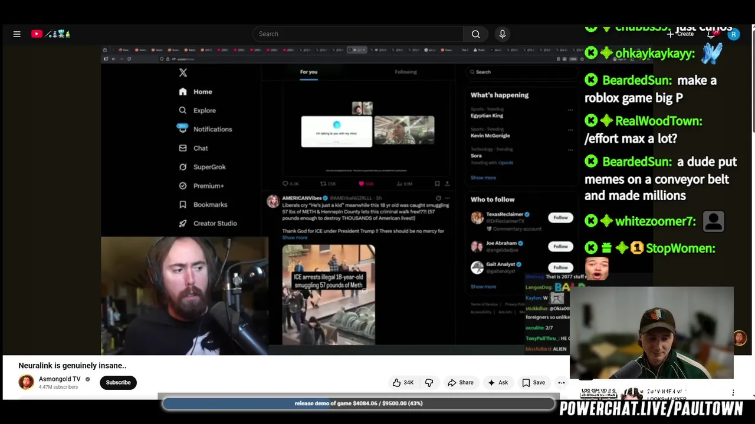Screen dimensions: 755x424
Task: Open more options for Sora trend
Action: [x=570, y=150]
